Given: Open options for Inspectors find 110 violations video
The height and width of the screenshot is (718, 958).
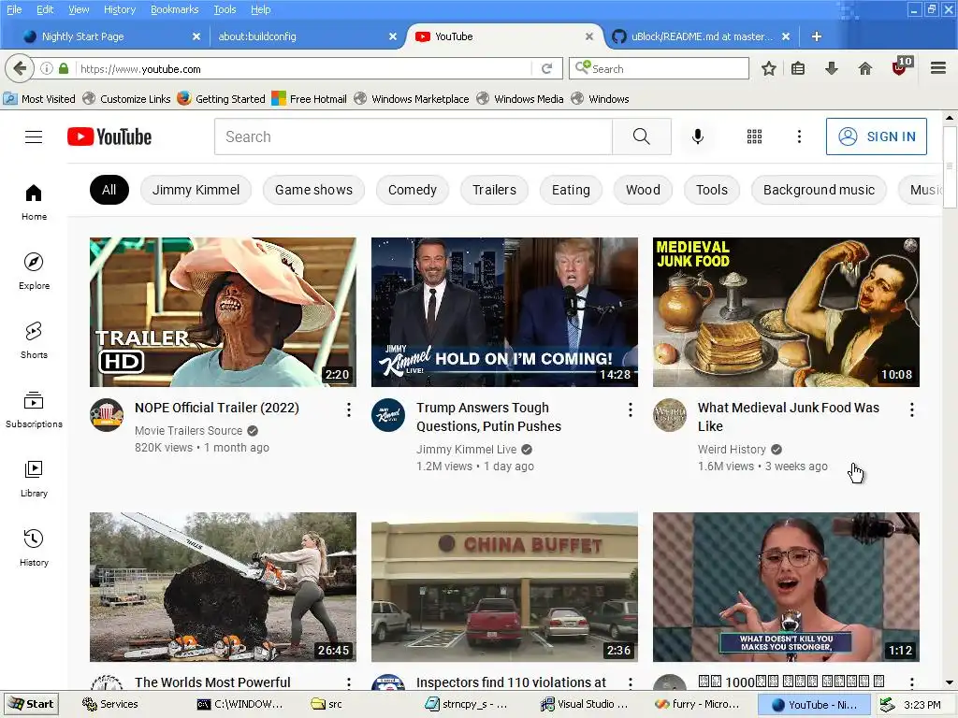Looking at the screenshot, I should tap(631, 683).
